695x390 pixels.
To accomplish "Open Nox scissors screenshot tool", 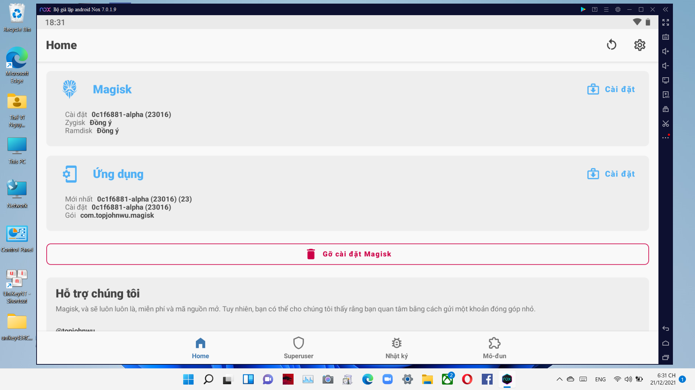I will [666, 123].
